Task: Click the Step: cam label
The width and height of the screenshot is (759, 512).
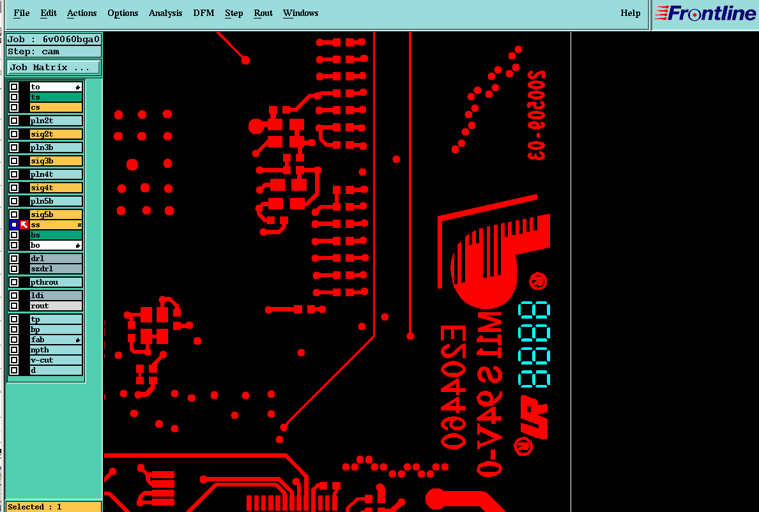Action: (x=54, y=51)
